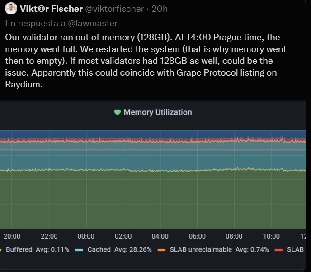The image size is (311, 272).
Task: Click Viktor Fischer's profile avatar
Action: coord(11,9)
